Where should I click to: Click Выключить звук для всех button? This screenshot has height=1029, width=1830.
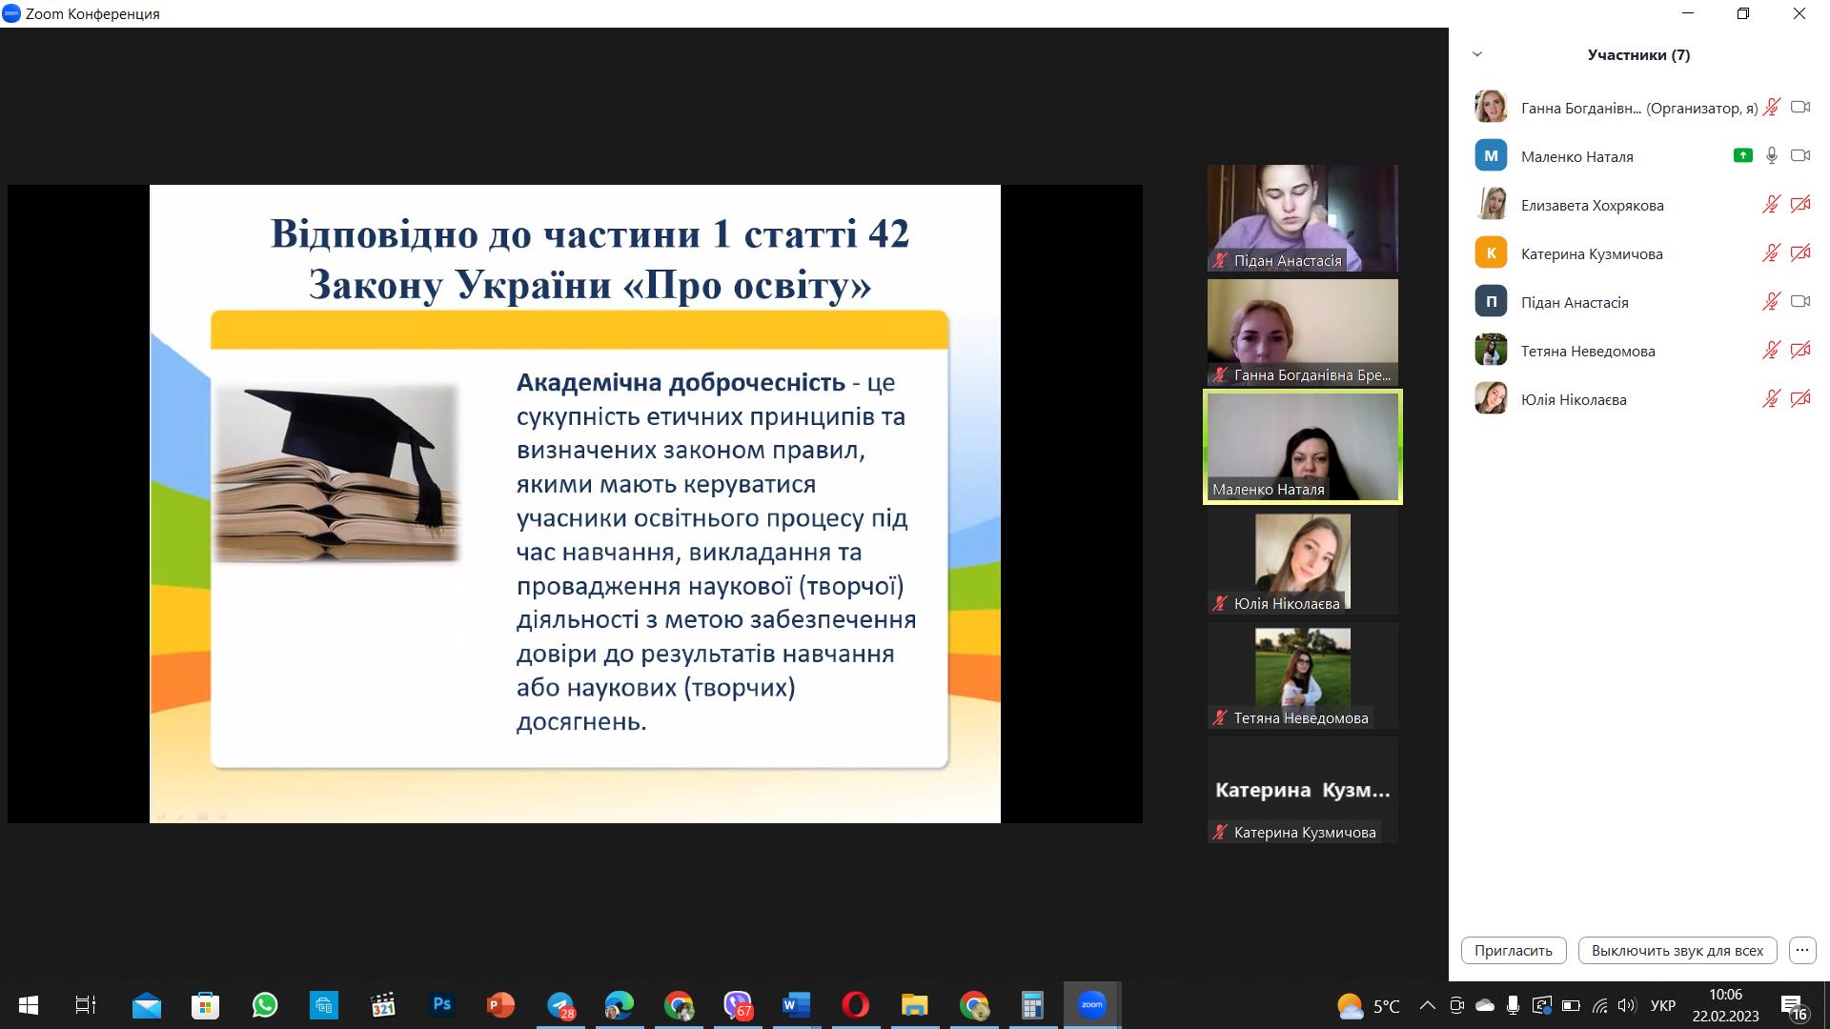click(1677, 950)
